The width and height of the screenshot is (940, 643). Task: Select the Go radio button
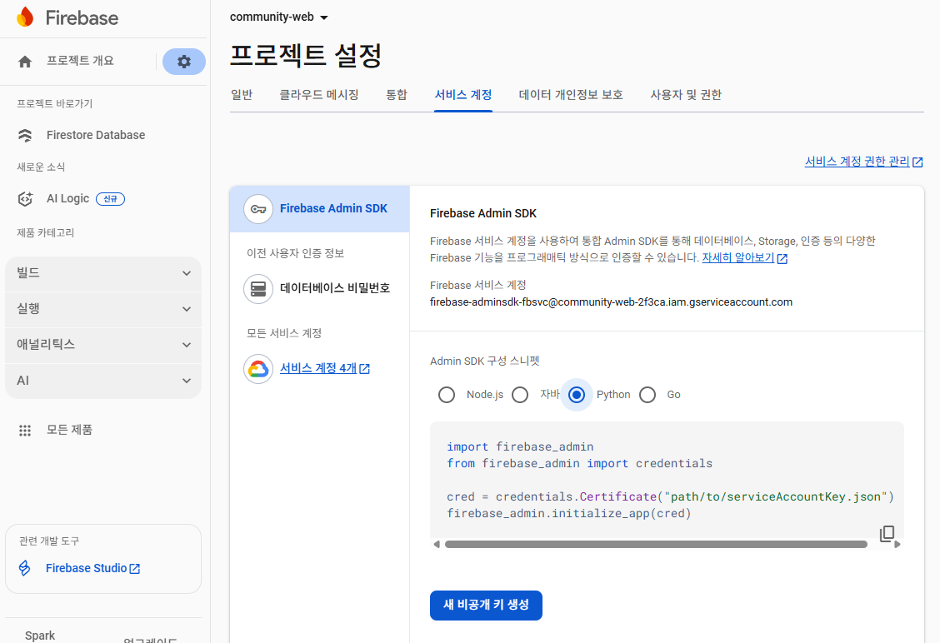click(647, 395)
